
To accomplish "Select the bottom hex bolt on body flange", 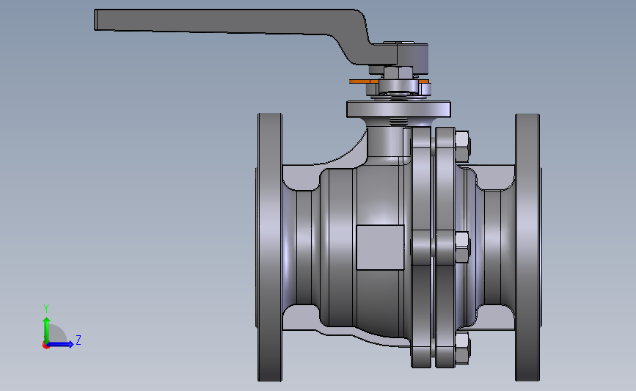I will [462, 347].
